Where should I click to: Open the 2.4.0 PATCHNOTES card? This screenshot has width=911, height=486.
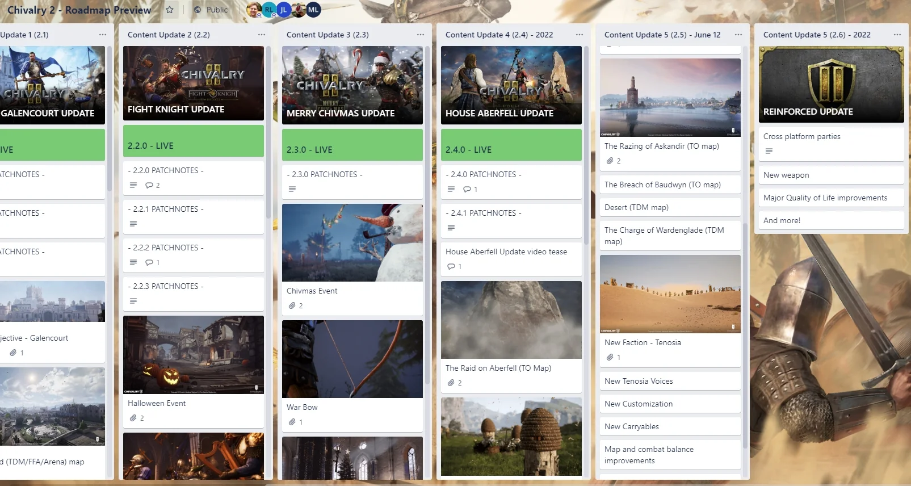pos(511,182)
